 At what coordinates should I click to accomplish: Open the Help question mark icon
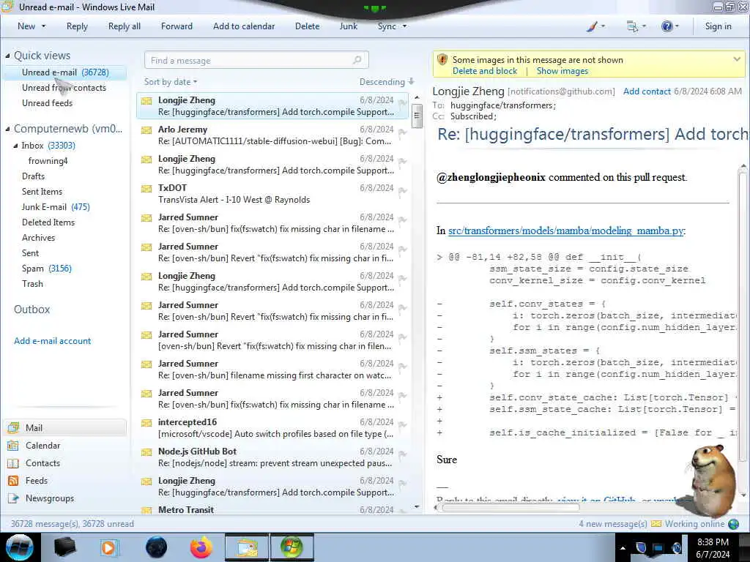coord(667,27)
